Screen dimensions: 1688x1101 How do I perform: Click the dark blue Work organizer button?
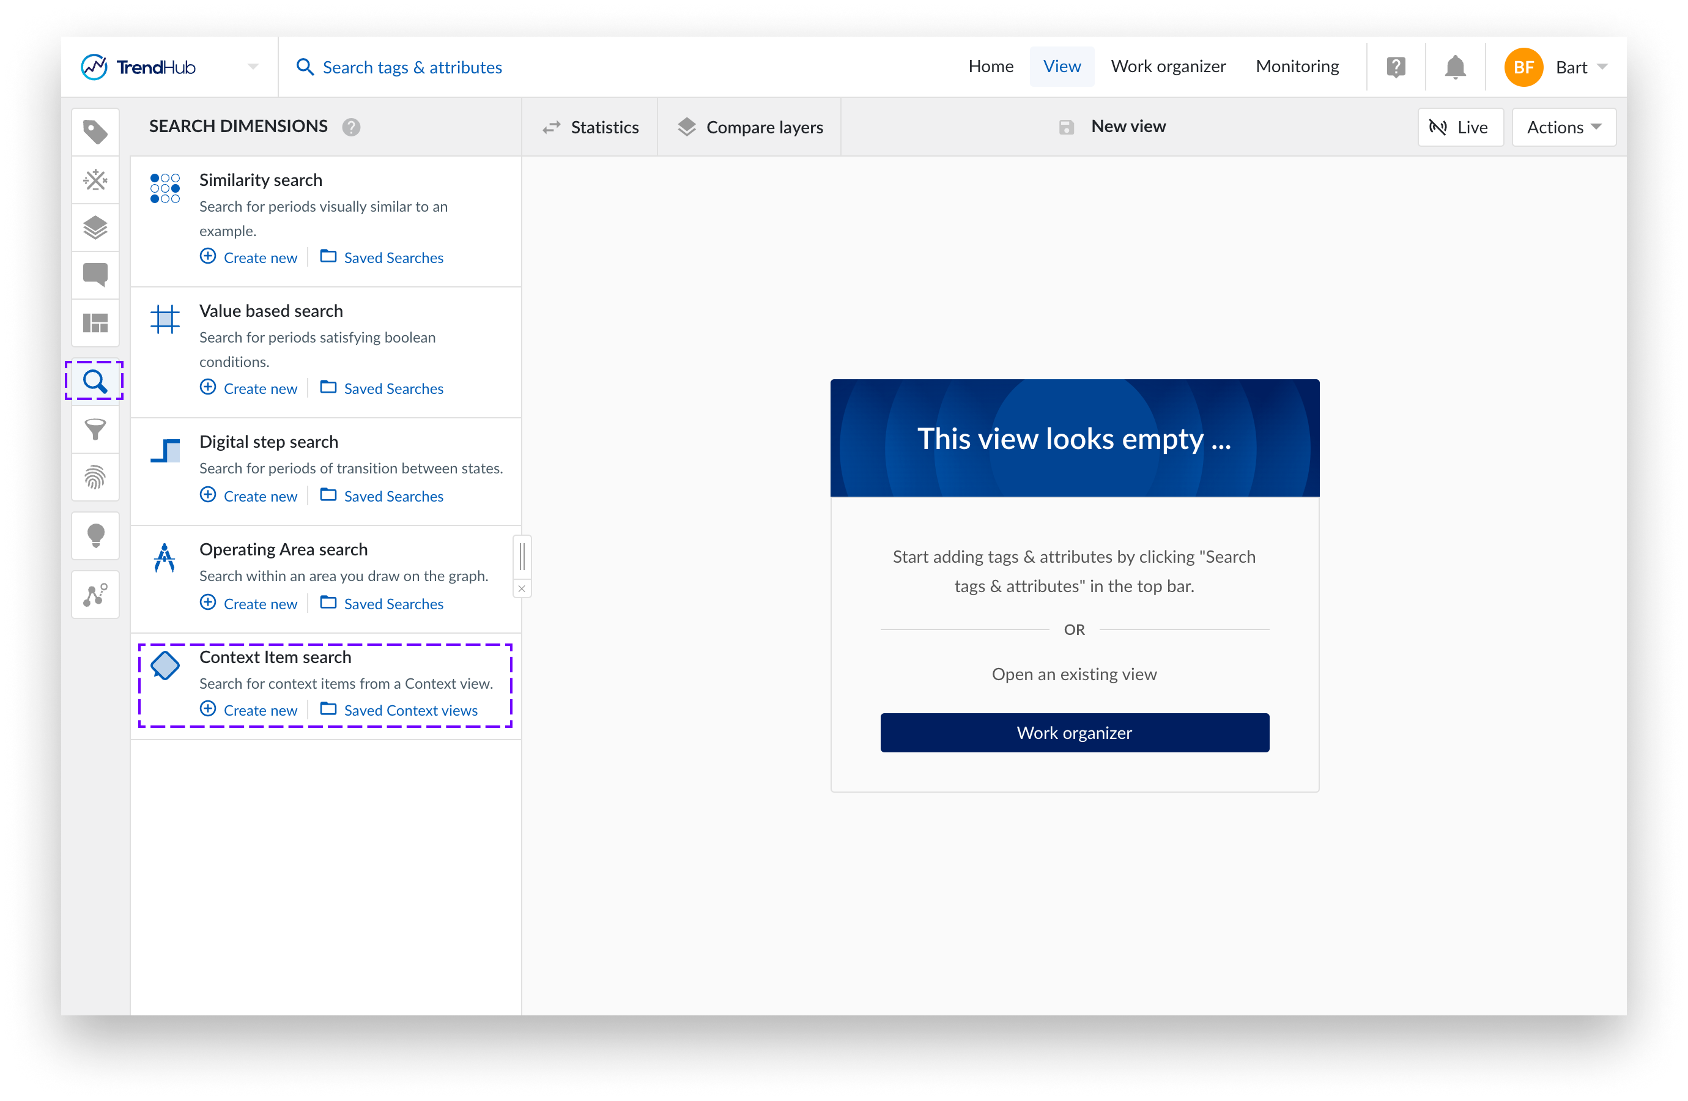(x=1074, y=733)
